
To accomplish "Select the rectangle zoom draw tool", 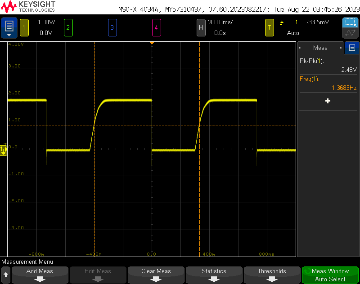I will [x=350, y=23].
